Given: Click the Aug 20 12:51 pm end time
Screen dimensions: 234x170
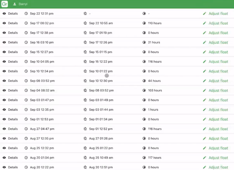Looking at the screenshot, I should point(101,167).
